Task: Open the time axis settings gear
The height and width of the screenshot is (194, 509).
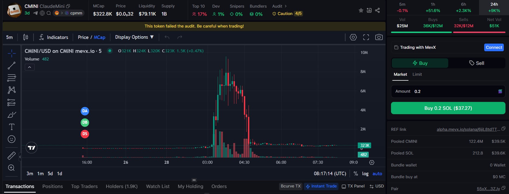Action: click(x=372, y=162)
